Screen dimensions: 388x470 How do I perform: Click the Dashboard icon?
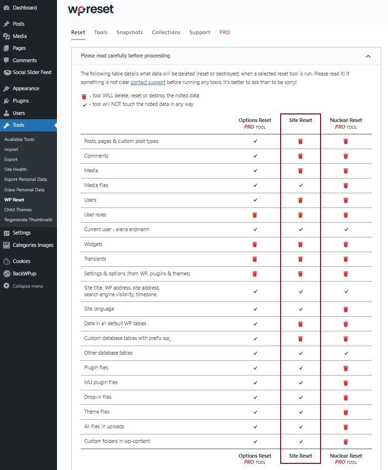(x=7, y=8)
